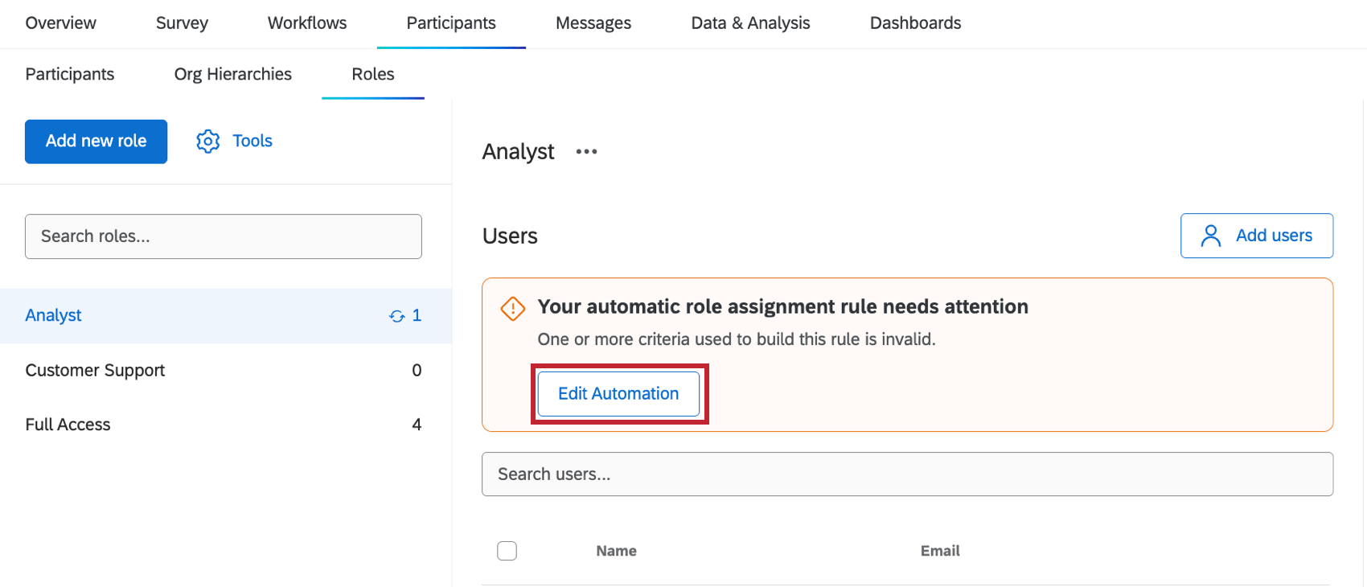
Task: Click the Email column header
Action: [940, 551]
